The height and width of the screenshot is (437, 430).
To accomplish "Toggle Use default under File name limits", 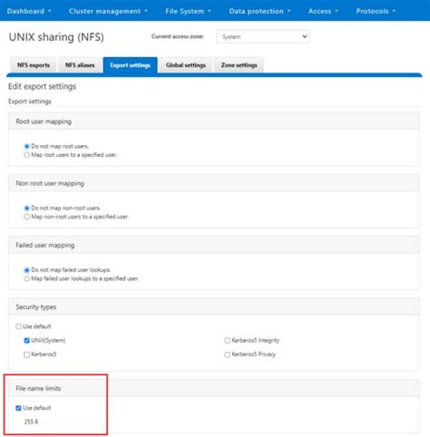I will pyautogui.click(x=19, y=408).
